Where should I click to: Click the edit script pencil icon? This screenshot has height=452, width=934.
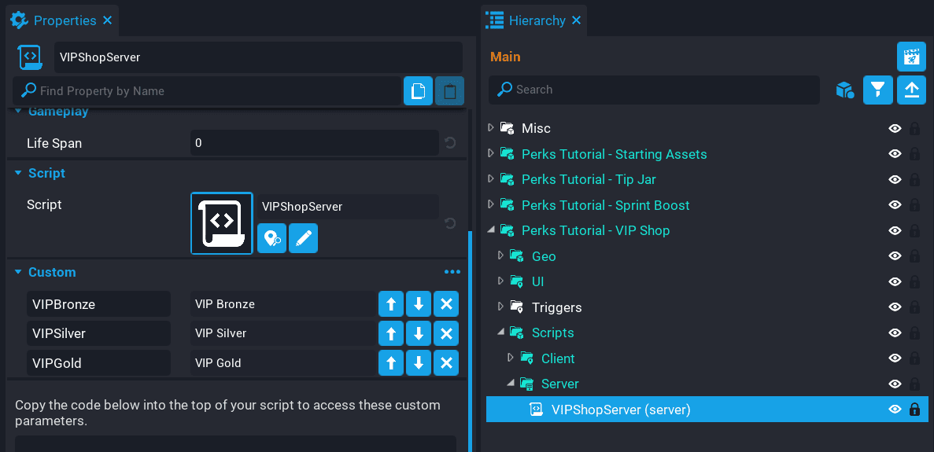coord(303,238)
